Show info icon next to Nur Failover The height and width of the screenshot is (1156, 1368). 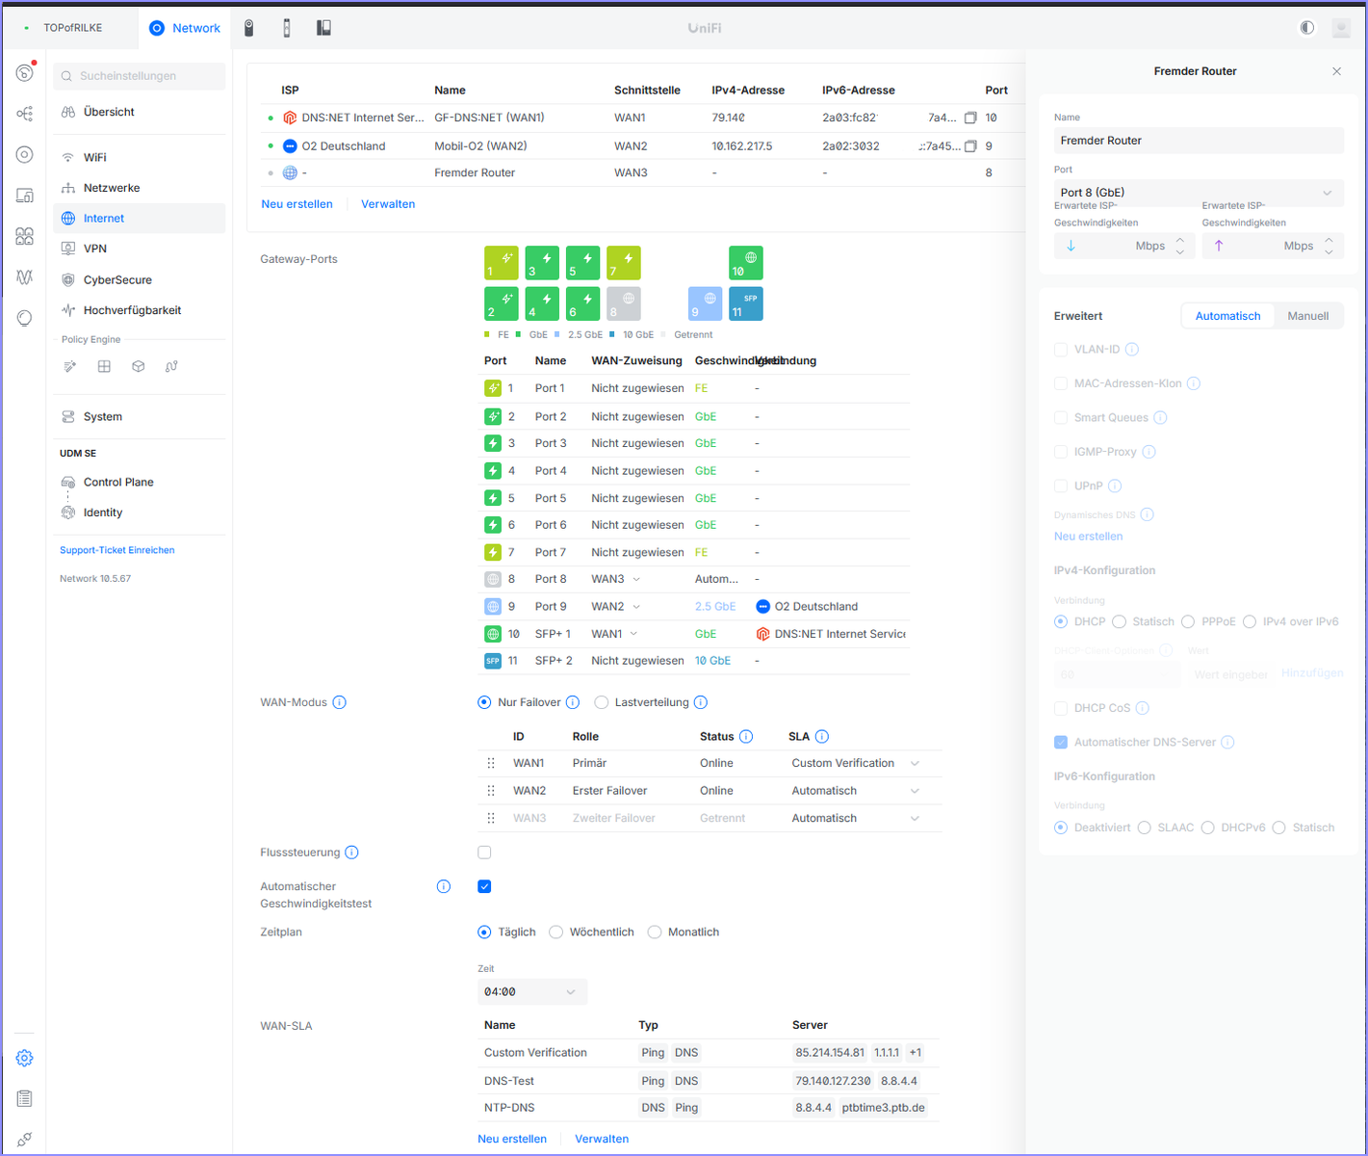tap(573, 702)
